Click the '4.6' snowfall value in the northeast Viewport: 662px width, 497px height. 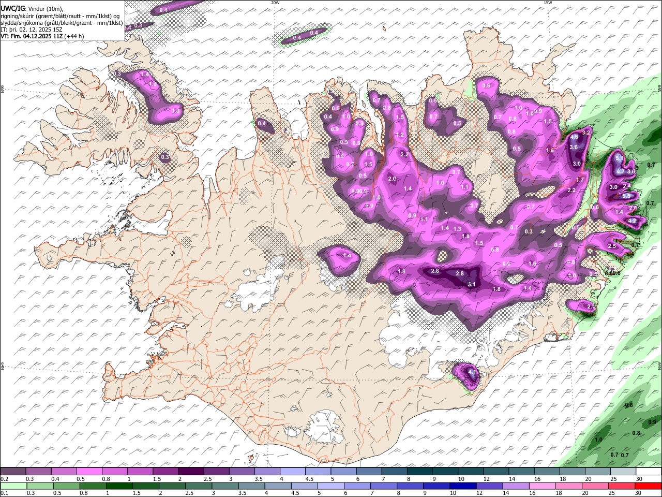coord(574,137)
